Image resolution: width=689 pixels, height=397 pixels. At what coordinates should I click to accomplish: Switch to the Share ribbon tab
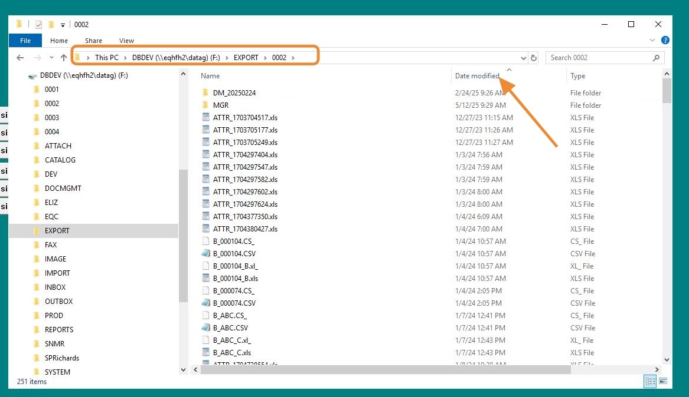pyautogui.click(x=94, y=40)
